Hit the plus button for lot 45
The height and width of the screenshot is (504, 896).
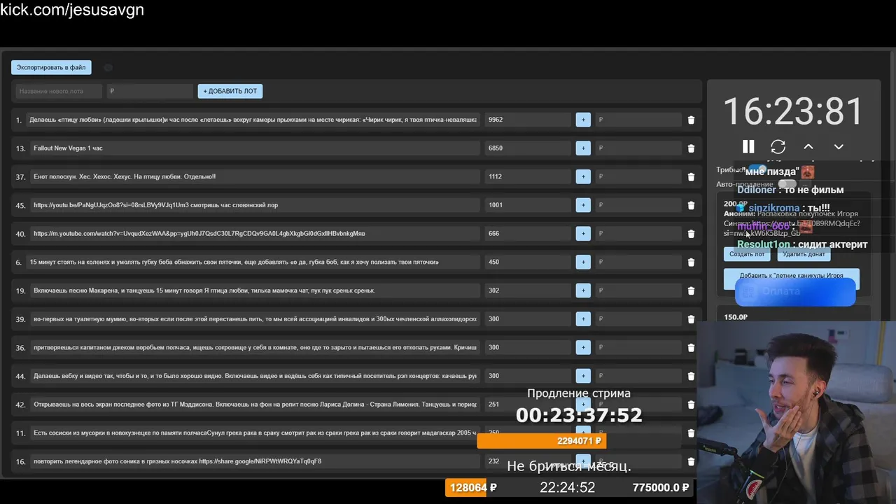(x=583, y=205)
